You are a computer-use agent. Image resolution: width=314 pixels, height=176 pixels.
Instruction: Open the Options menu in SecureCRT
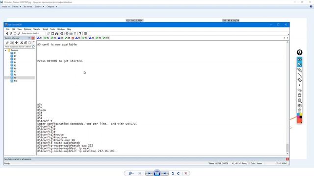pos(27,29)
